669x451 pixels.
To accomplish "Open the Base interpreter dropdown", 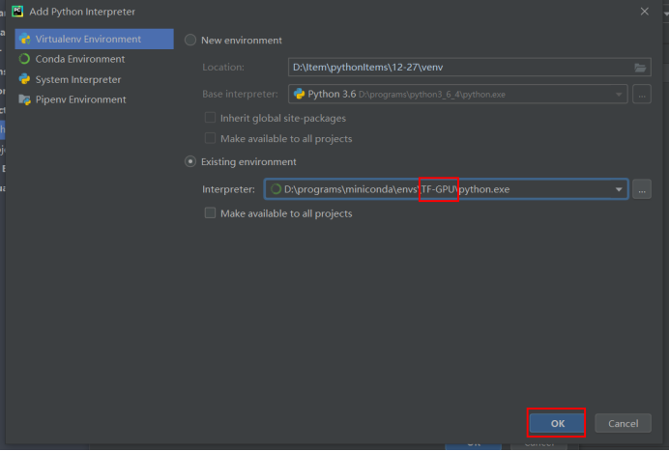I will tap(619, 95).
